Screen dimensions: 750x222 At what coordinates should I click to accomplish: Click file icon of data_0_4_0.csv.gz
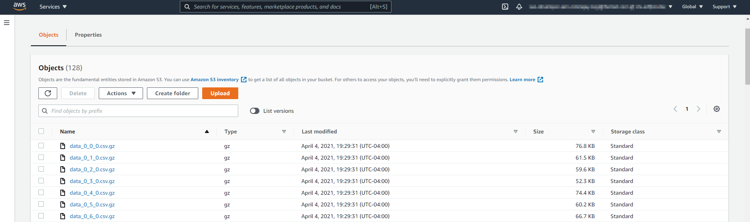[x=63, y=193]
